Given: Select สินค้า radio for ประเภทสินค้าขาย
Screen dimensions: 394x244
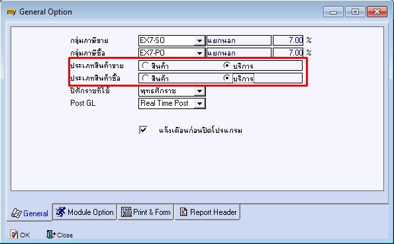Looking at the screenshot, I should (145, 65).
